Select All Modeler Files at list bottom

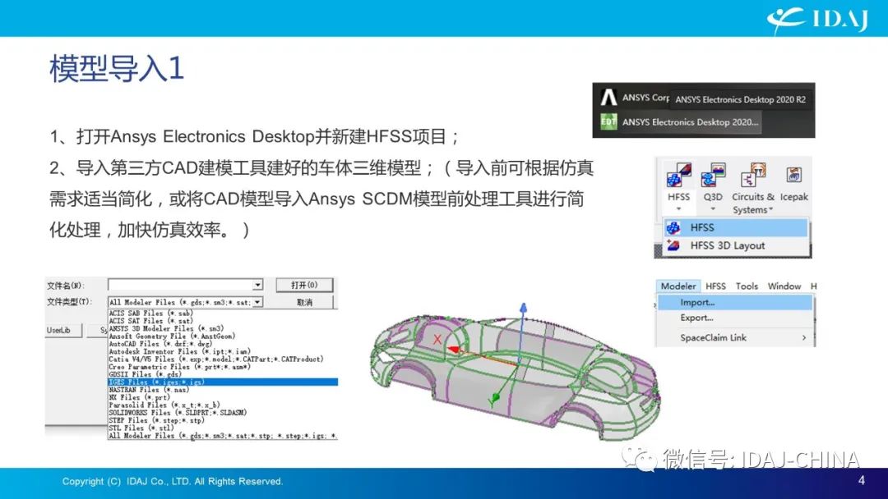click(223, 436)
